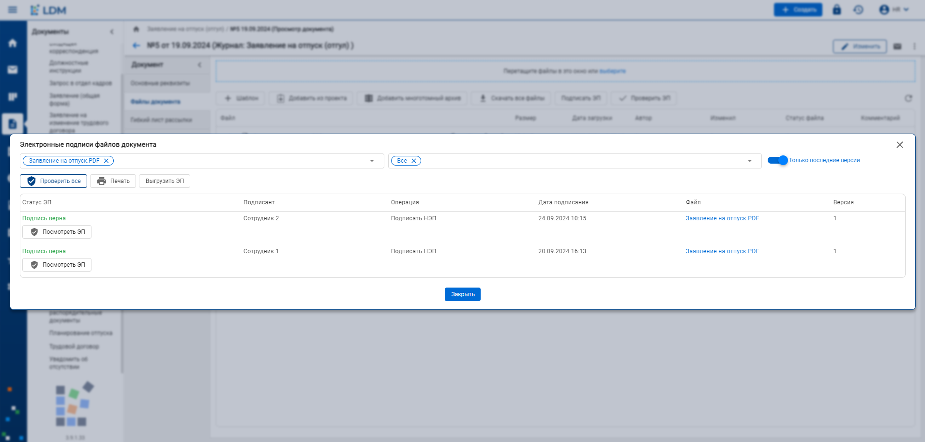Click the 'Подписант' column header
This screenshot has height=442, width=925.
tap(259, 202)
